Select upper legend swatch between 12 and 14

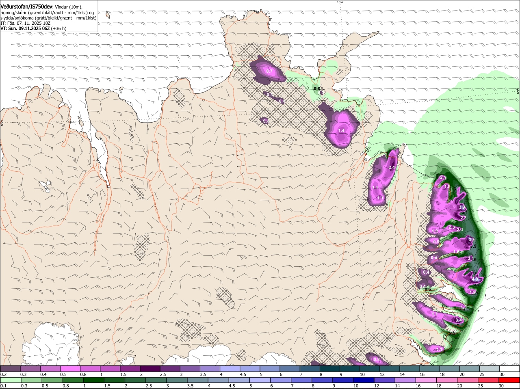pos(390,369)
